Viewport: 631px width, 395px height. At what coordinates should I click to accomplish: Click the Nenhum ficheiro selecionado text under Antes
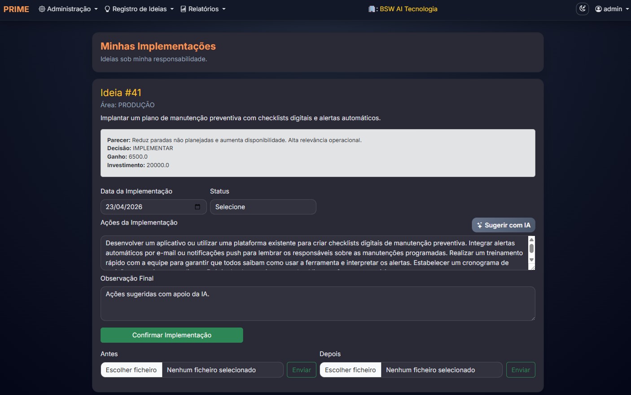[x=211, y=370]
